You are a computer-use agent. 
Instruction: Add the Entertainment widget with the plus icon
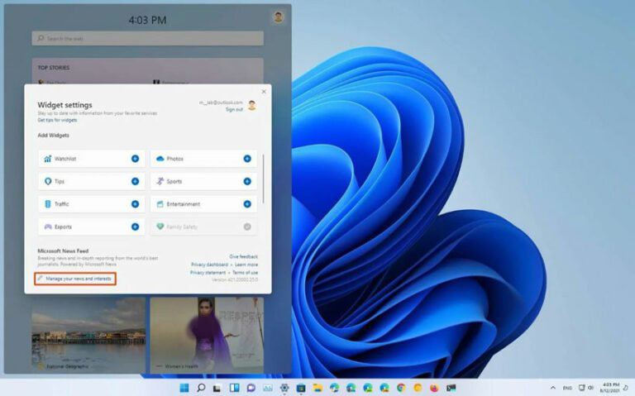[x=246, y=204]
